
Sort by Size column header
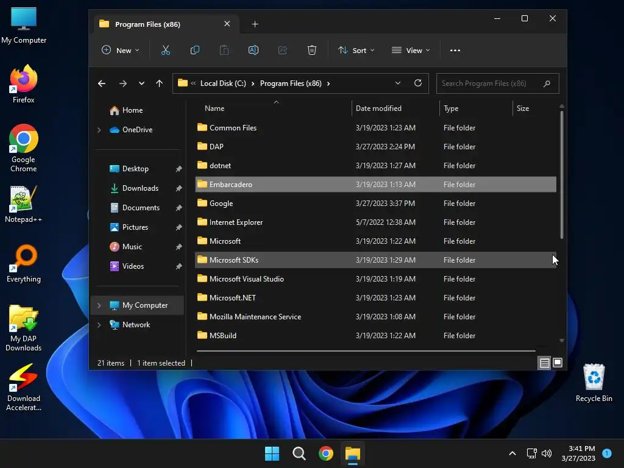point(522,108)
